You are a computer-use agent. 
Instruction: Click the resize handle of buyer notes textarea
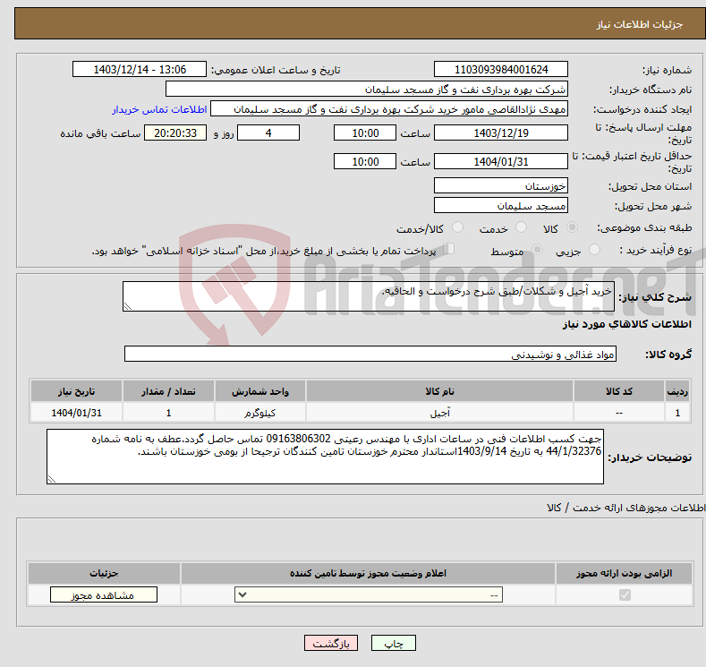pos(52,479)
